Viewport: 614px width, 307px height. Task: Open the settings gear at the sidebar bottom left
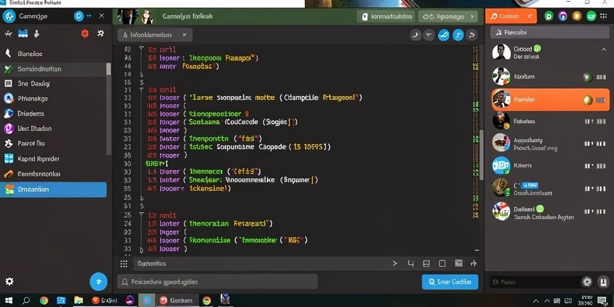pyautogui.click(x=9, y=281)
